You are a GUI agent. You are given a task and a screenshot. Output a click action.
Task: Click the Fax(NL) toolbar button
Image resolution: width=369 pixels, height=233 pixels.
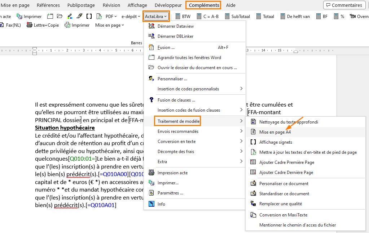pos(10,25)
